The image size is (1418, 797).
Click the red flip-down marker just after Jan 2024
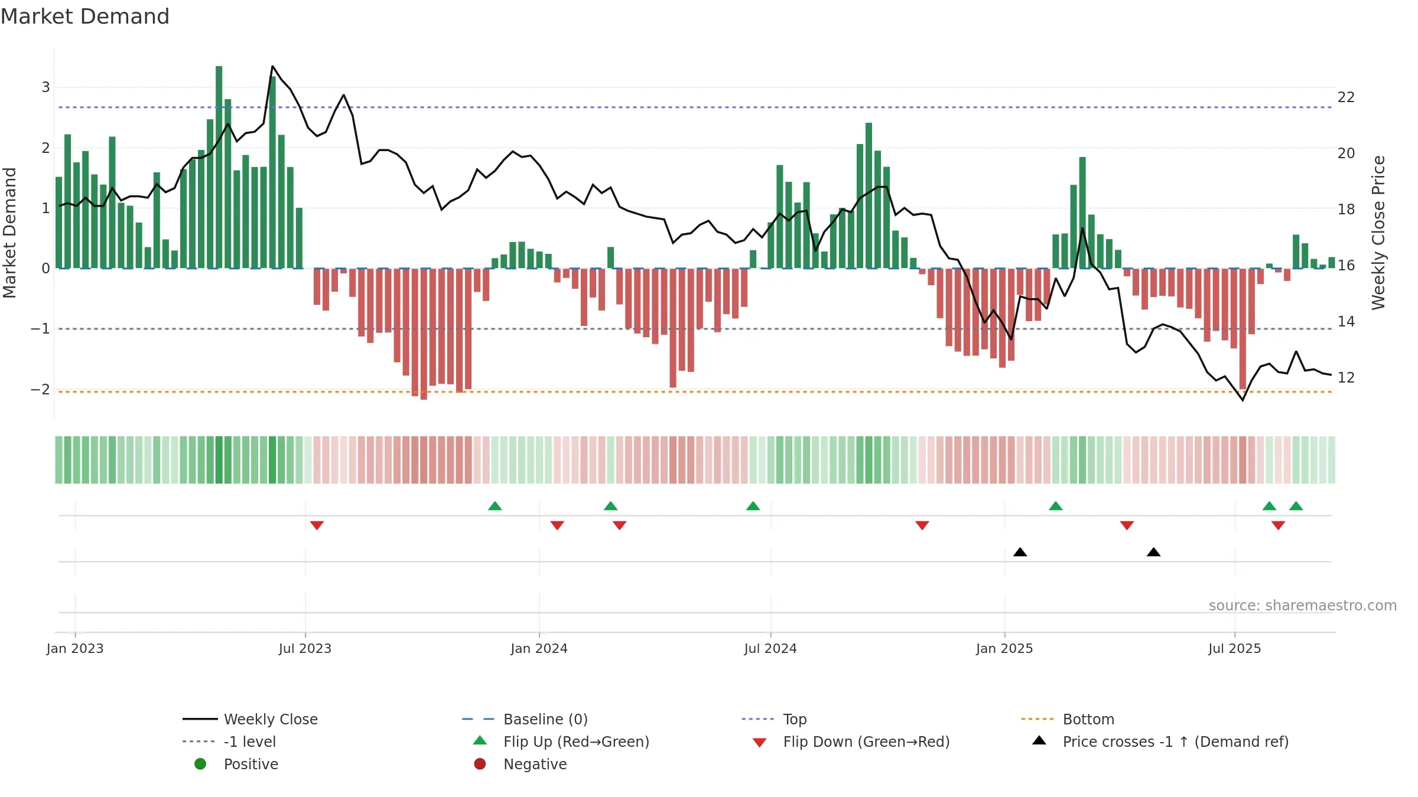[557, 525]
